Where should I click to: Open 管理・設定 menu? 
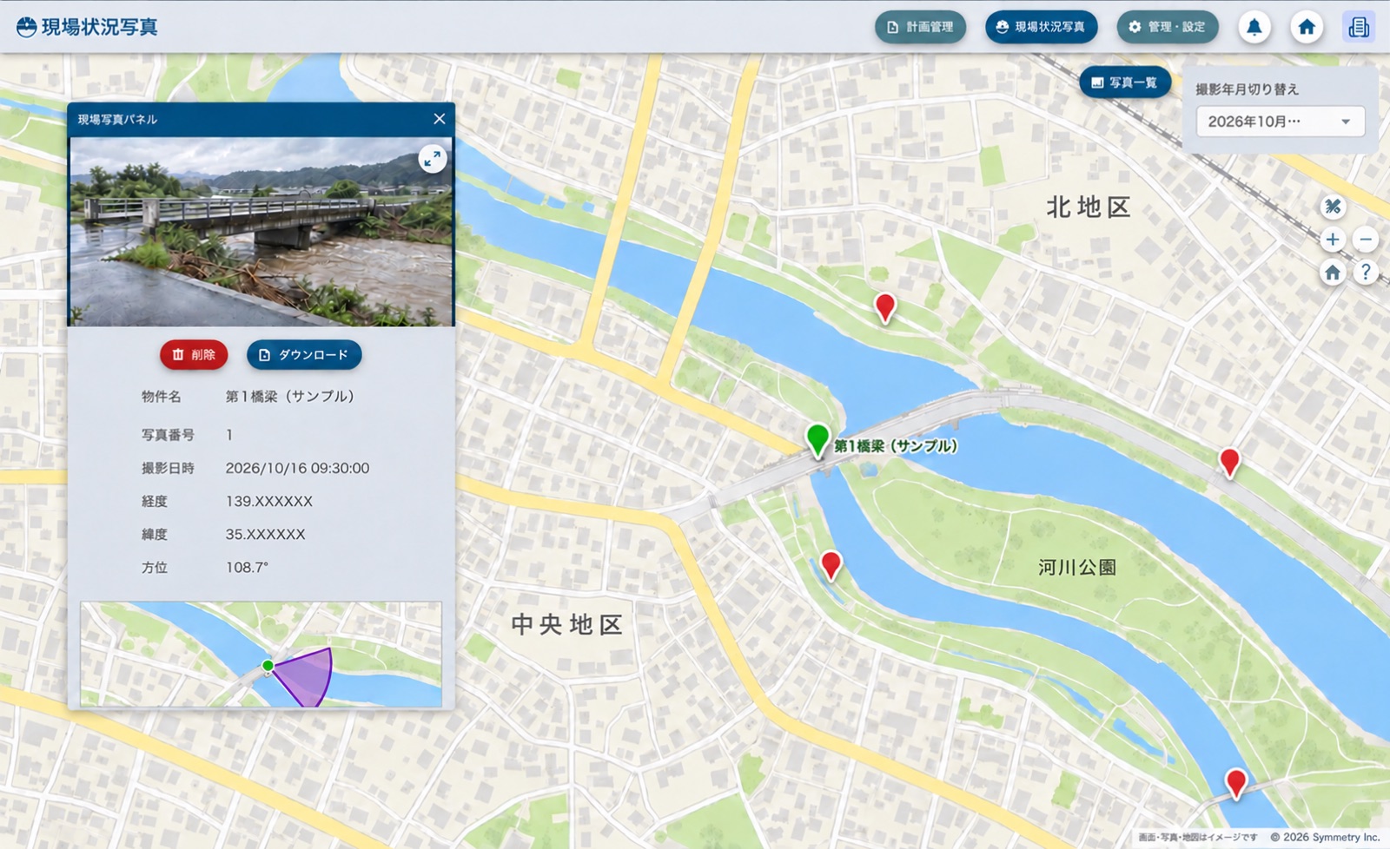coord(1168,27)
